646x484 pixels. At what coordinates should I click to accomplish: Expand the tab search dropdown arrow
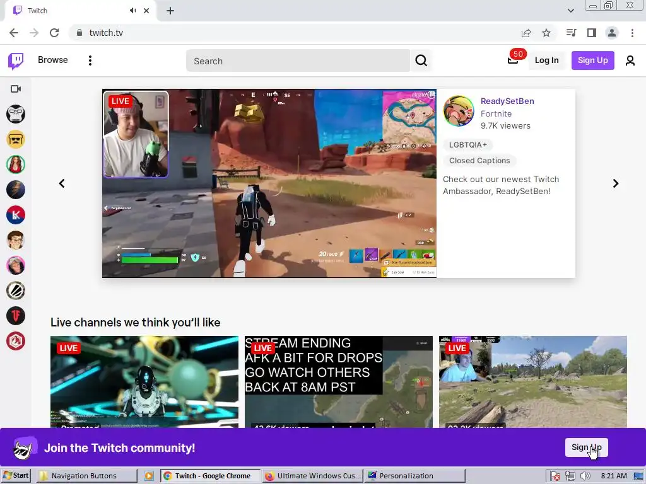tap(570, 11)
